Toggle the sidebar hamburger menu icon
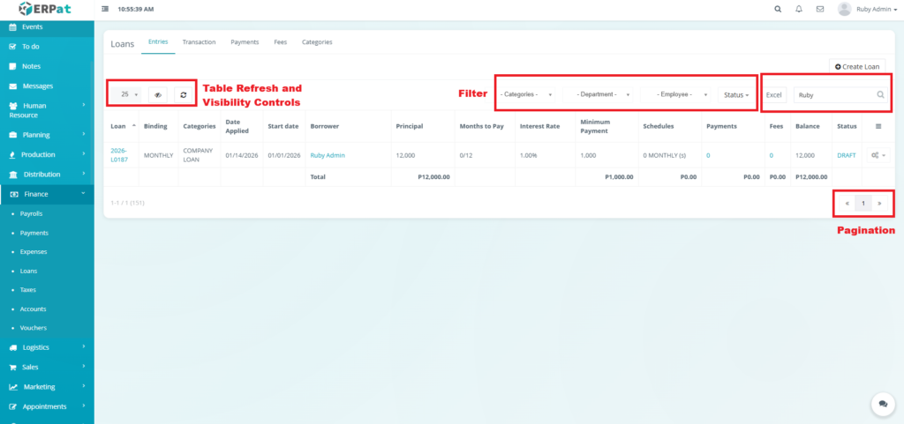 coord(106,9)
